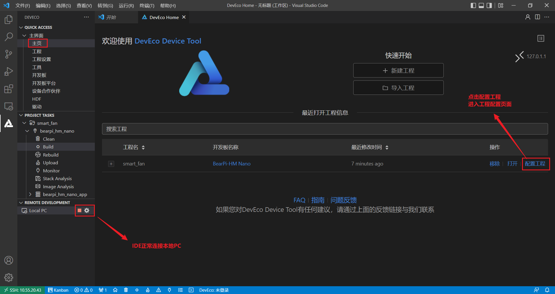Focus the 搜索工程 search field
The width and height of the screenshot is (555, 294).
pyautogui.click(x=325, y=129)
